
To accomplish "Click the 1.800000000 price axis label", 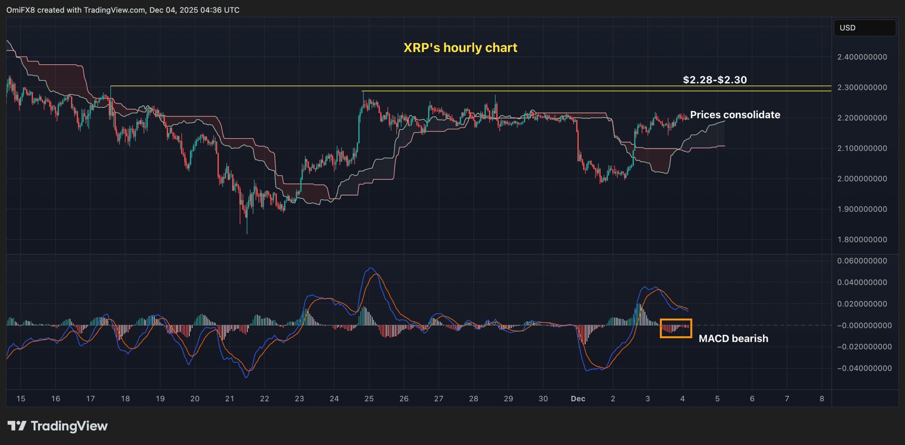I will tap(862, 240).
